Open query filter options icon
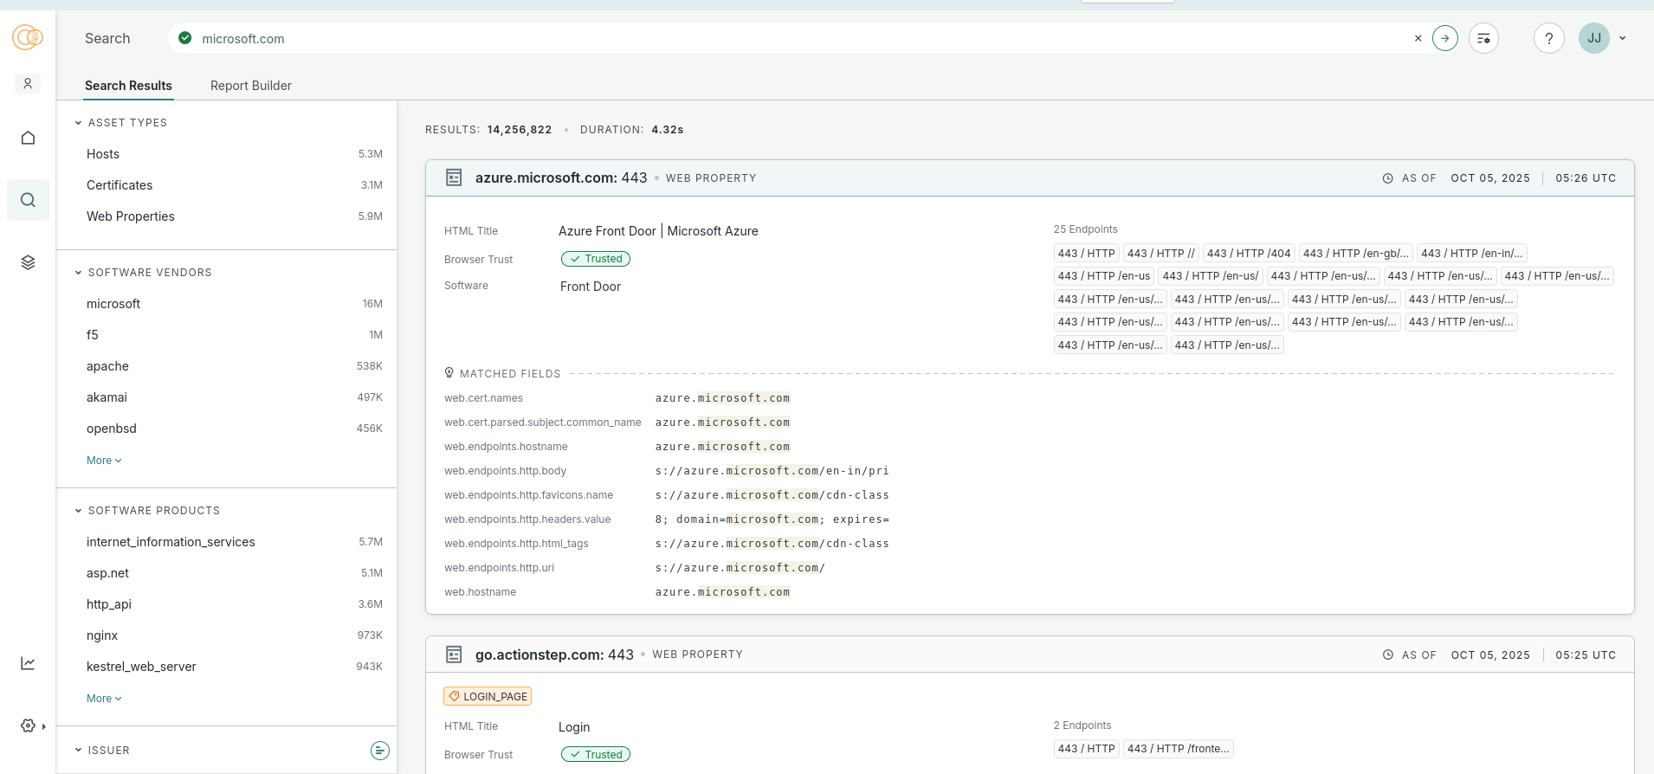Viewport: 1654px width, 774px height. (1483, 38)
